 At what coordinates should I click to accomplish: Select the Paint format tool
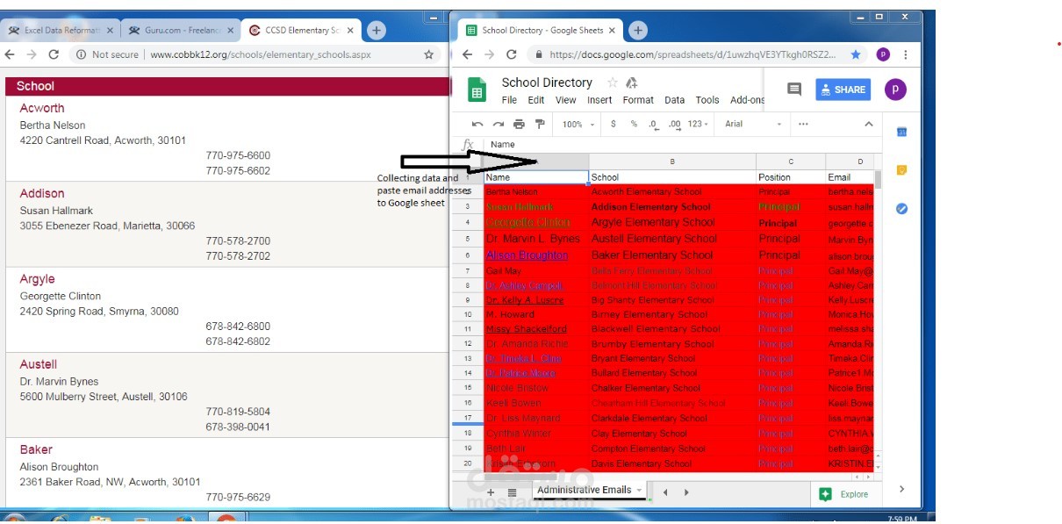pos(540,124)
